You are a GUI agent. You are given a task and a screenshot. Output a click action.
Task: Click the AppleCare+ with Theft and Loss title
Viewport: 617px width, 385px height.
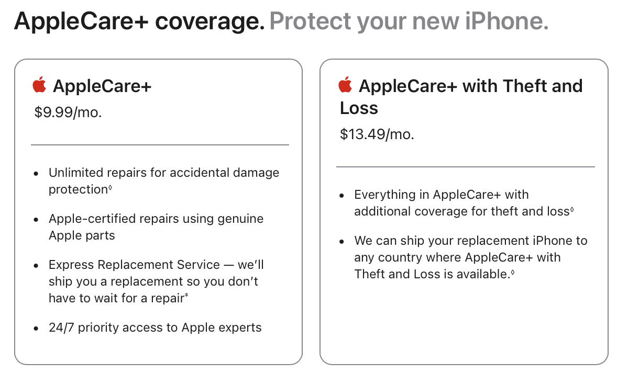(461, 97)
